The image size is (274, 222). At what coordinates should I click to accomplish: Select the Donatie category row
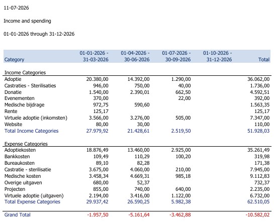pyautogui.click(x=137, y=92)
